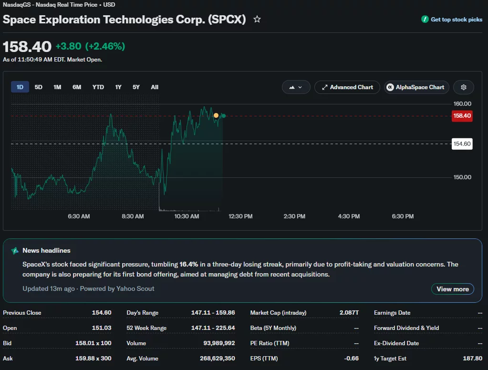Screen dimensions: 488x370
Task: Click the 160.00 price axis label
Action: coord(462,104)
